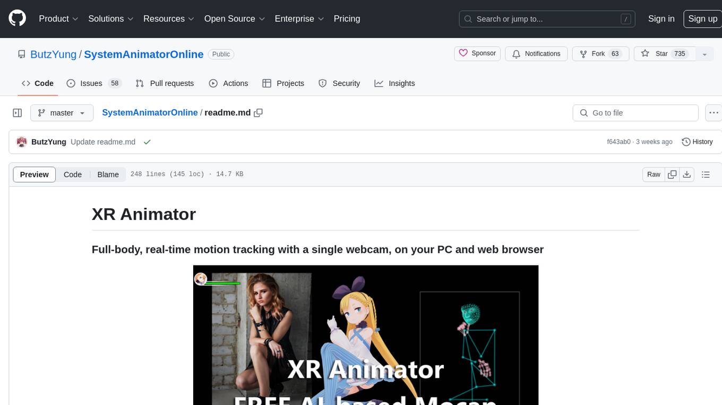Image resolution: width=722 pixels, height=405 pixels.
Task: Switch to the Actions tab
Action: [228, 83]
